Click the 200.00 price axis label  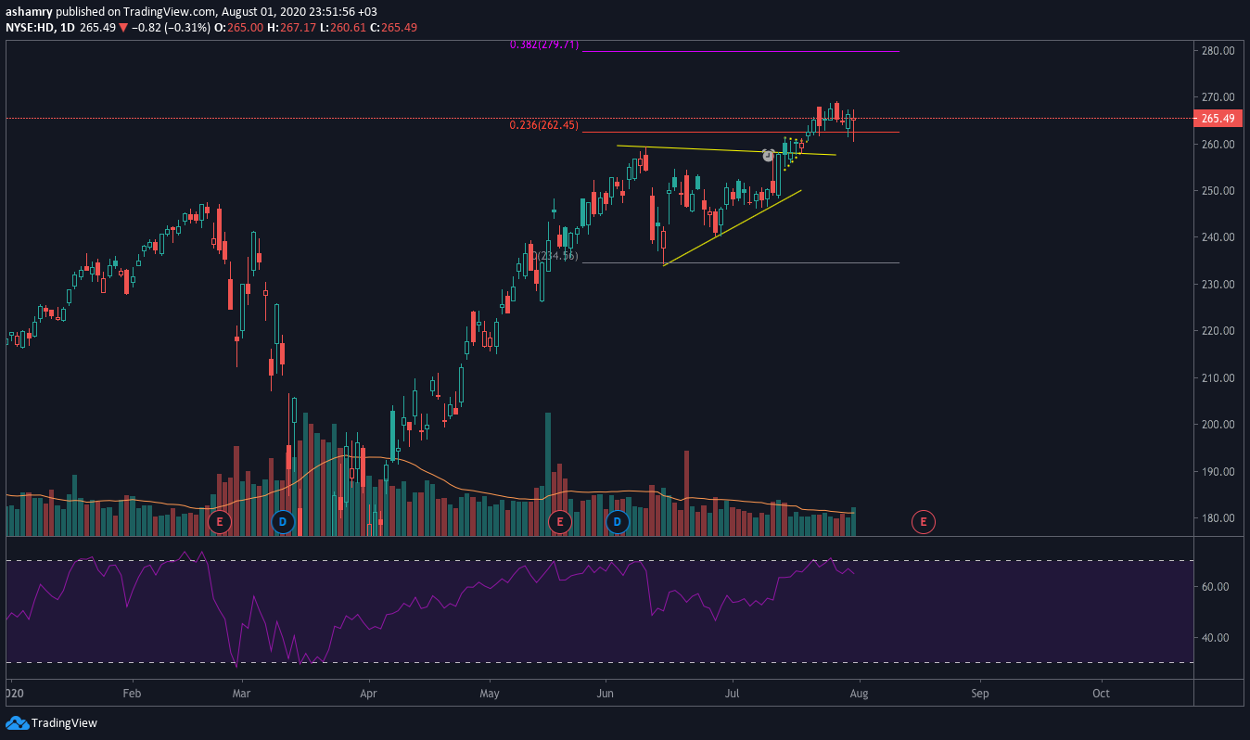[x=1217, y=425]
